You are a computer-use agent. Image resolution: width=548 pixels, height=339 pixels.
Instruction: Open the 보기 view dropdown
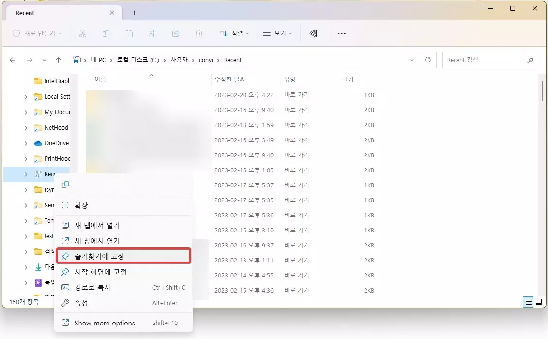click(277, 33)
